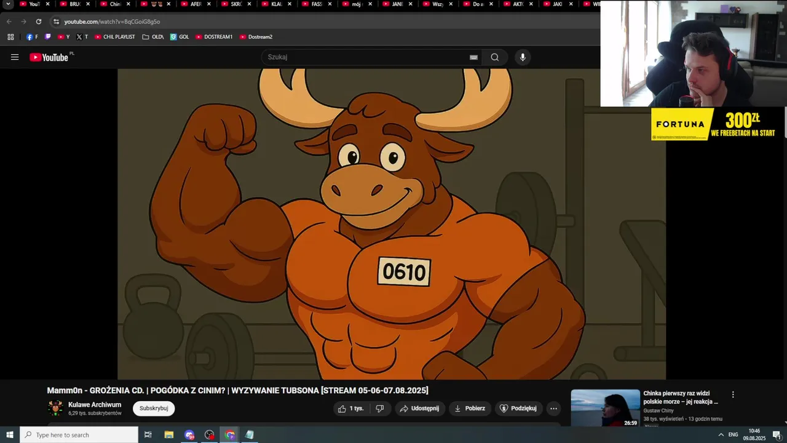
Task: Open the CHIL PLAYLIST bookmark
Action: coord(115,37)
